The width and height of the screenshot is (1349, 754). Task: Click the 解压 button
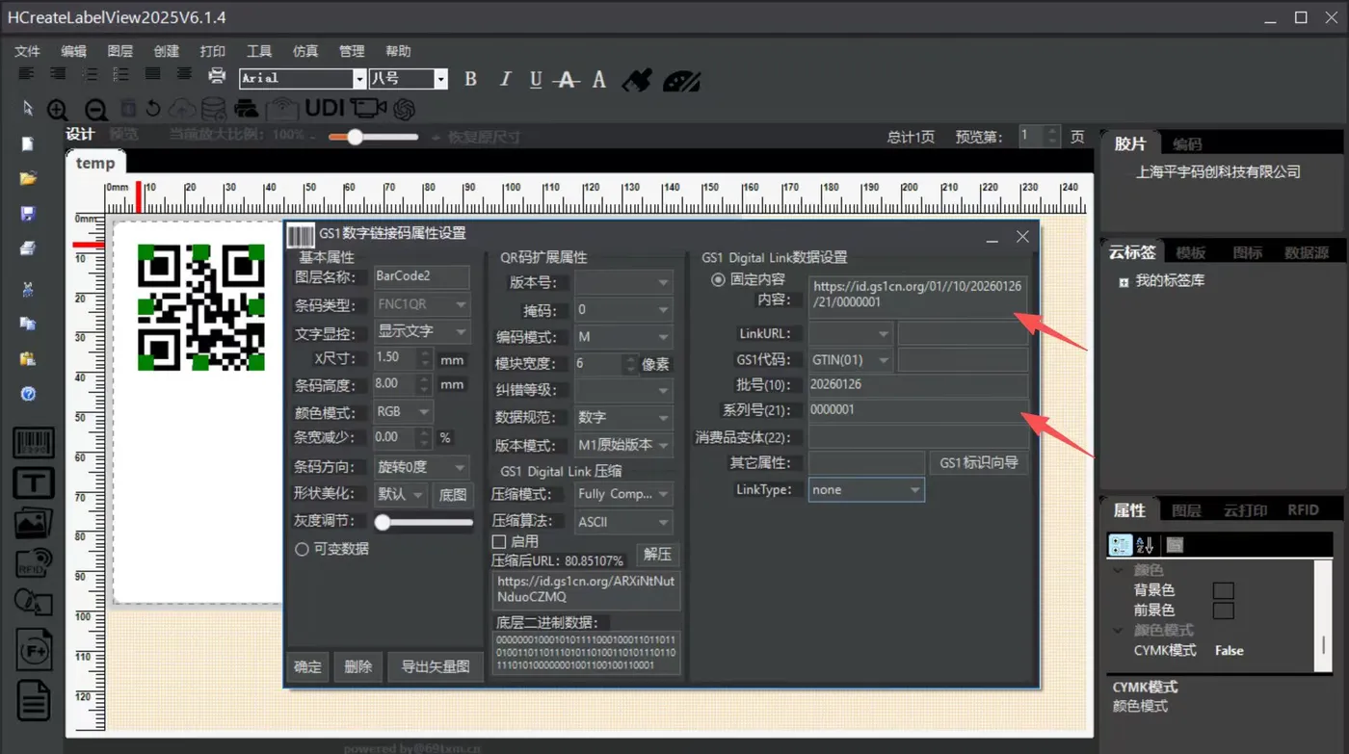657,556
